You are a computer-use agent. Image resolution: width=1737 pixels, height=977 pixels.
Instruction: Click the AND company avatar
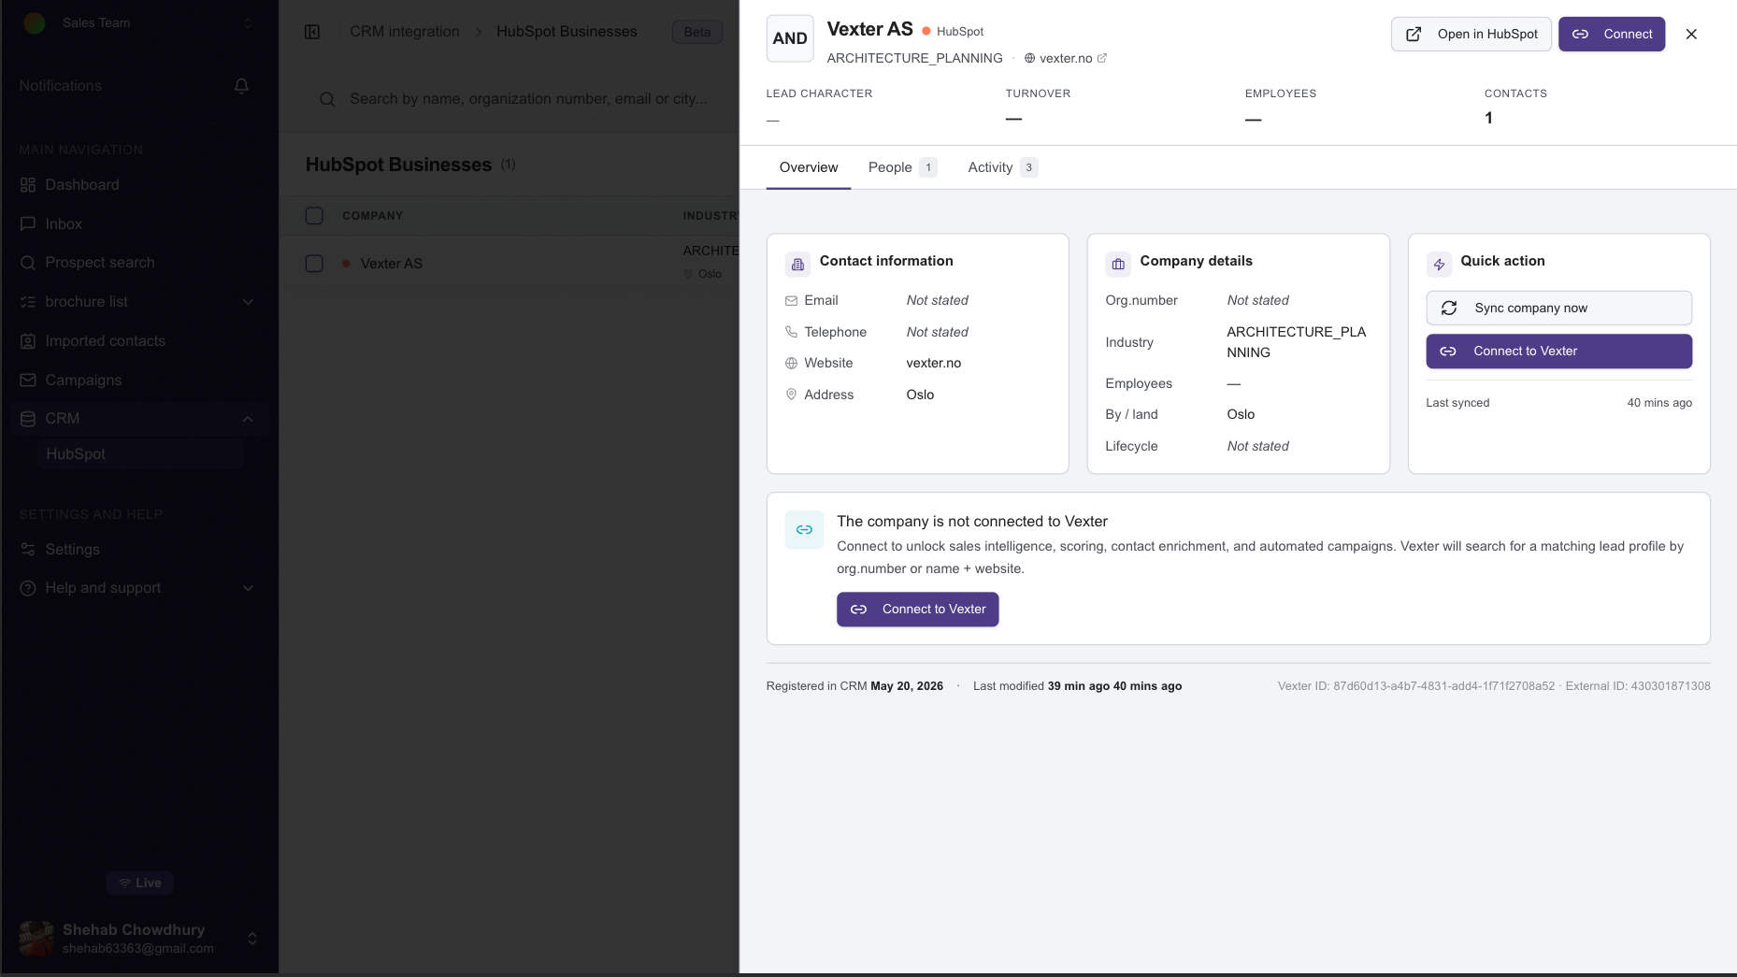click(x=790, y=38)
